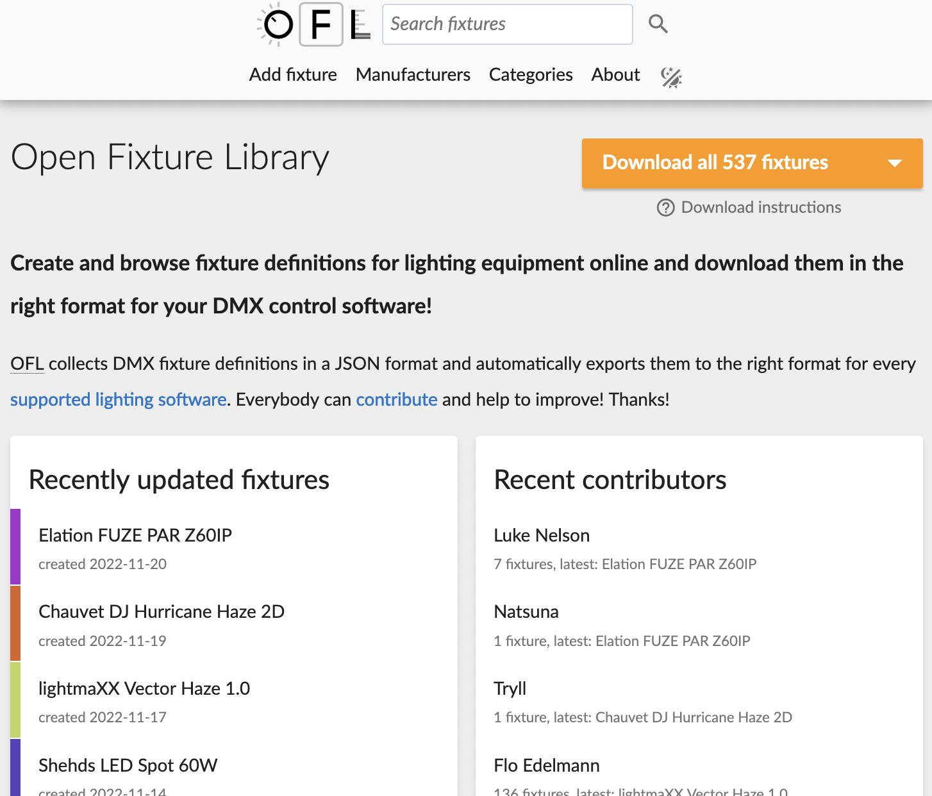
Task: Toggle dark theme icon in navigation
Action: 671,77
